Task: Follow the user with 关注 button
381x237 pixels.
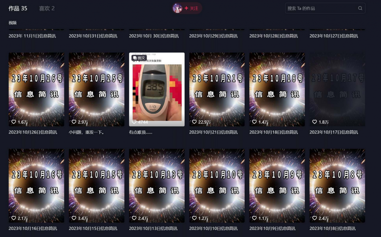Action: 192,8
